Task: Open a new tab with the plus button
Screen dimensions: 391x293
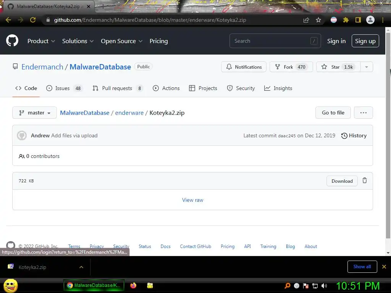Action: click(102, 7)
